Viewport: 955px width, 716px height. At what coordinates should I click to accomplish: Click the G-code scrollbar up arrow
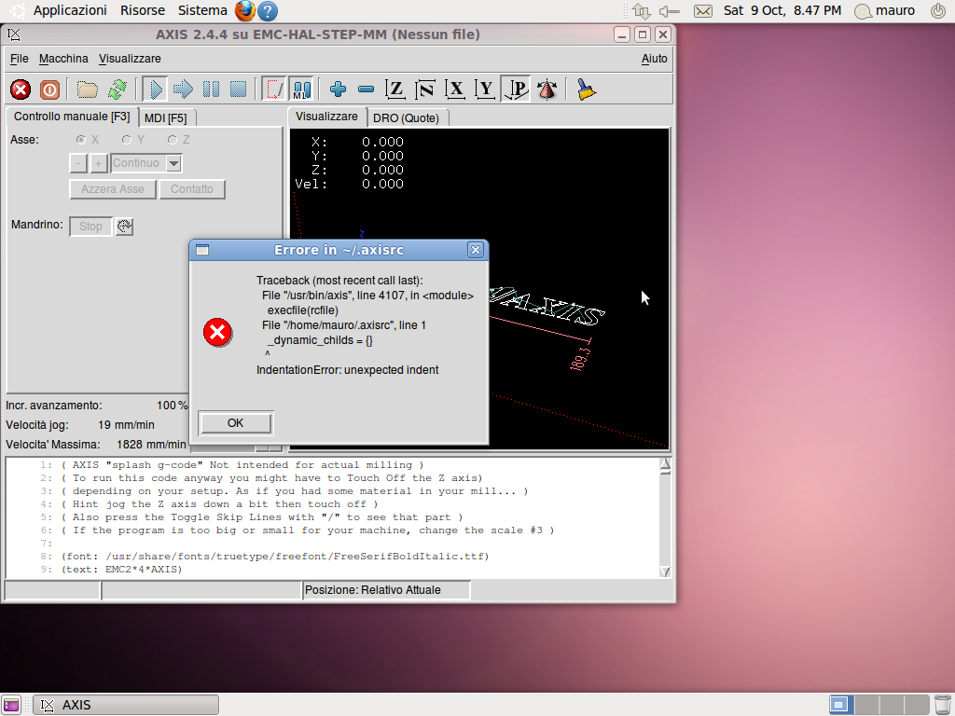click(x=665, y=464)
